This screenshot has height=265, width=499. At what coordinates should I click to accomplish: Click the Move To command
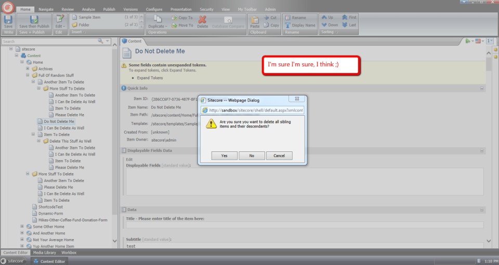click(x=182, y=25)
